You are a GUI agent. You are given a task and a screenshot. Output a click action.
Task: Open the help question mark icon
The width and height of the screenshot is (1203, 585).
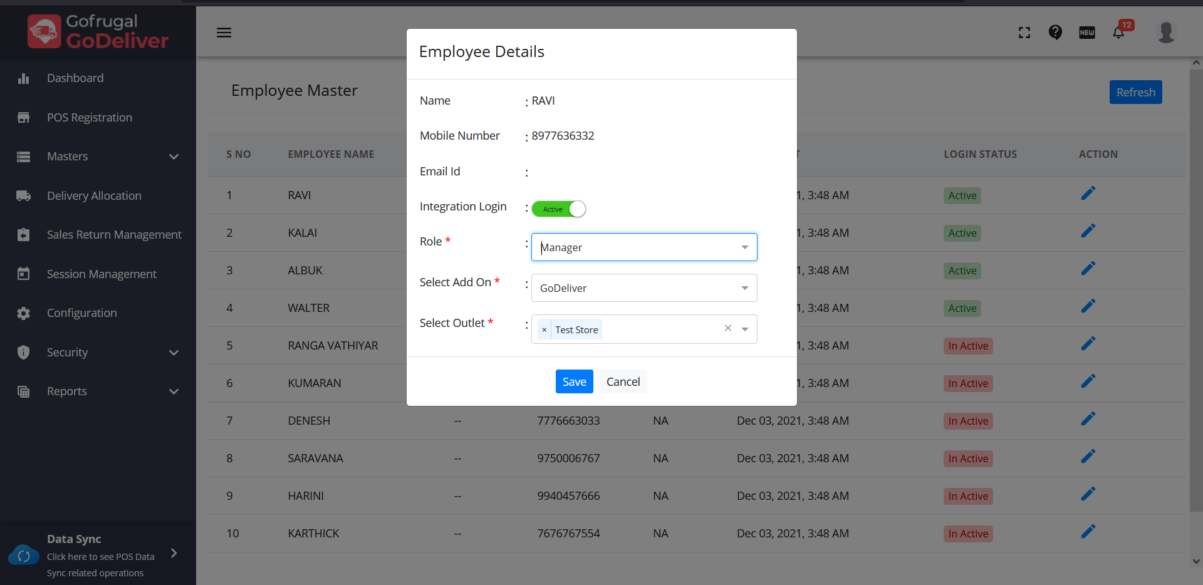[1055, 32]
